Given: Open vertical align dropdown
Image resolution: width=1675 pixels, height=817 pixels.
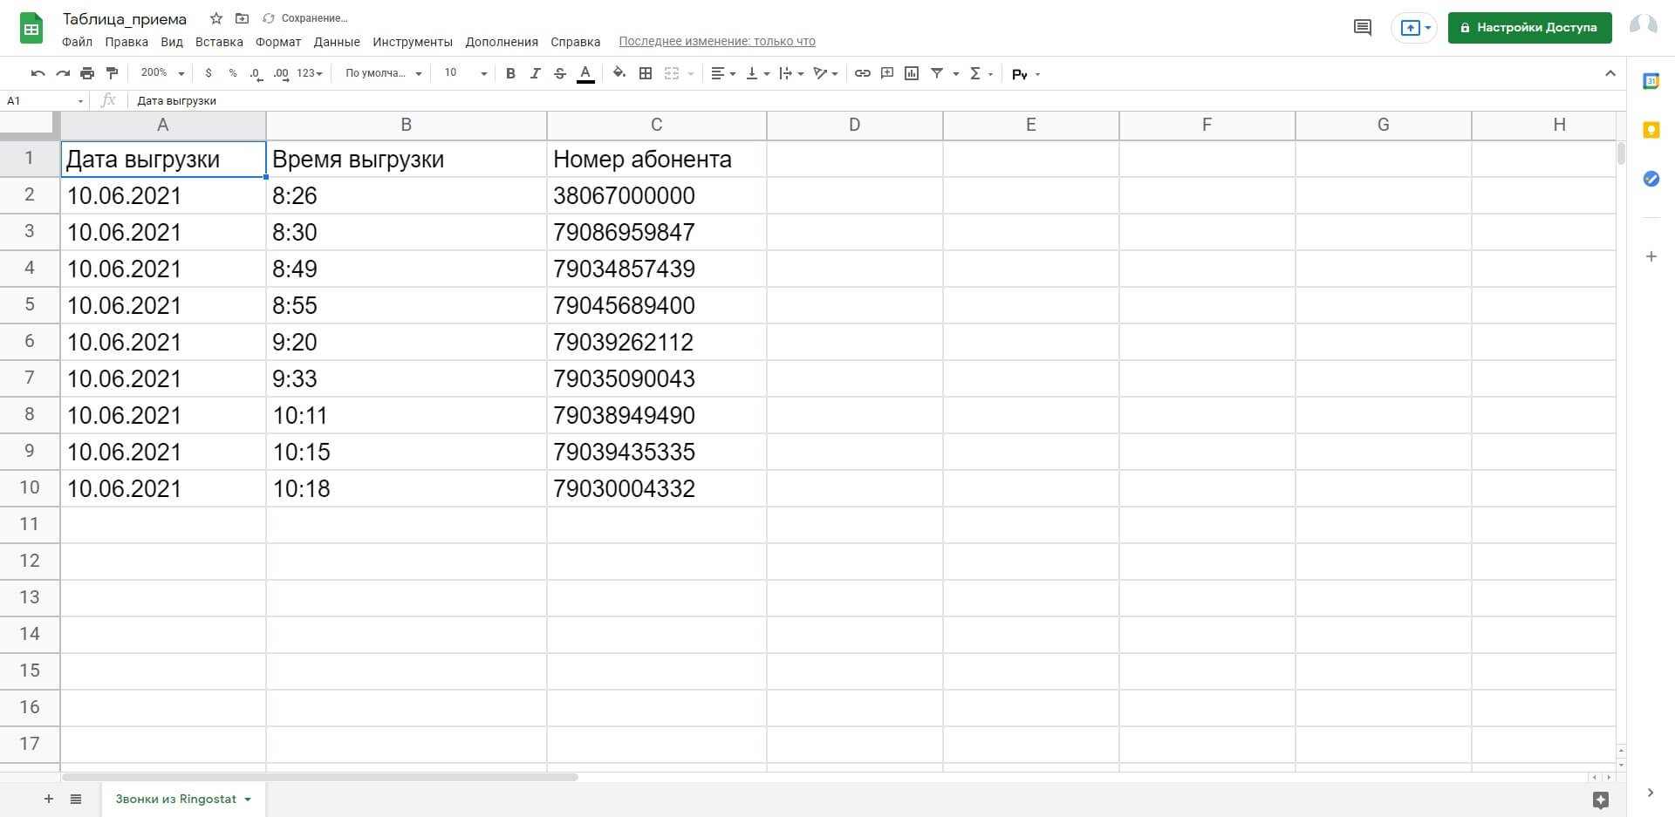Looking at the screenshot, I should click(757, 73).
